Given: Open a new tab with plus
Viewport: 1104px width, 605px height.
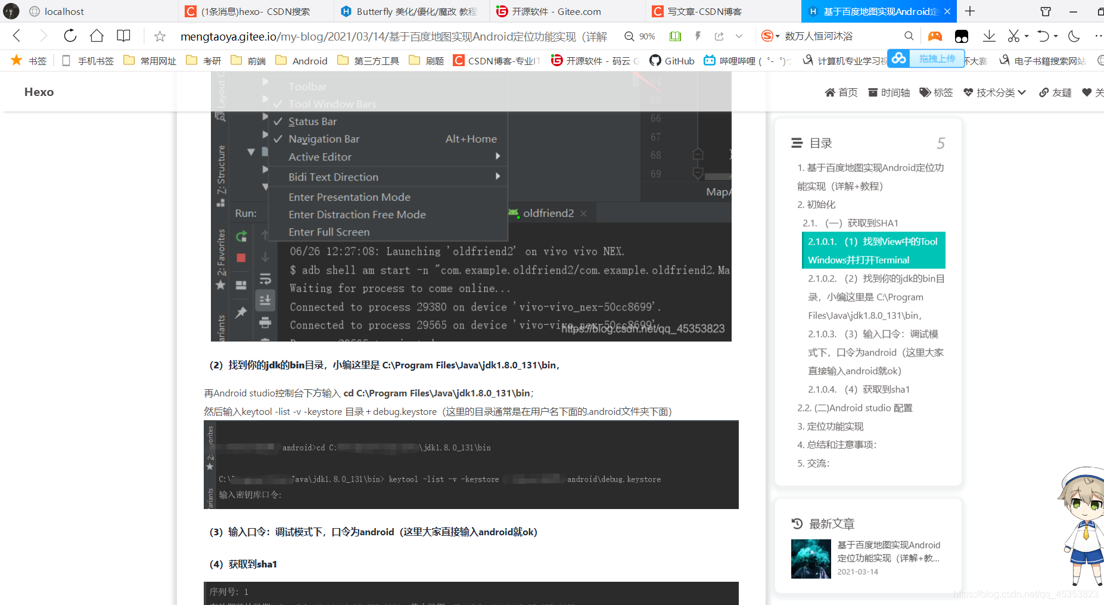Looking at the screenshot, I should click(x=970, y=11).
